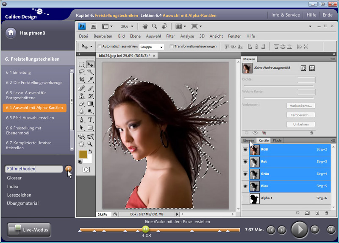Open the Gruppe dropdown
Screen dimensions: 339x243
152,47
